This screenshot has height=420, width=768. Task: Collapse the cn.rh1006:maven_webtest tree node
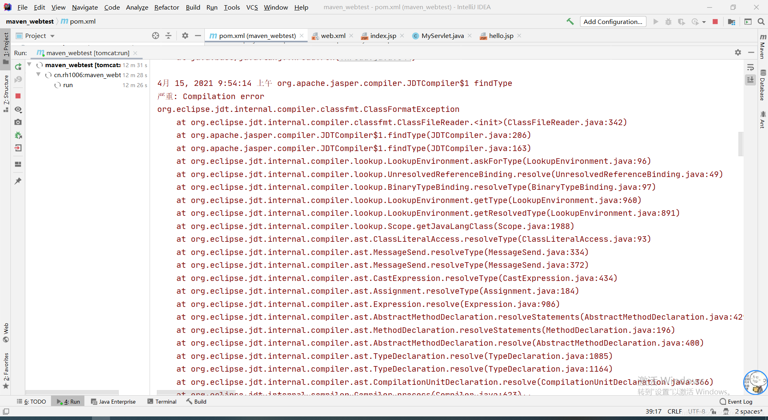pos(38,74)
